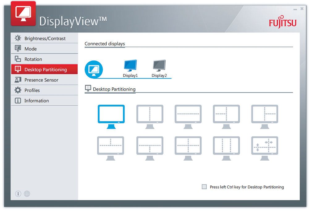This screenshot has height=211, width=309.
Task: Open the Information section
Action: click(x=44, y=100)
